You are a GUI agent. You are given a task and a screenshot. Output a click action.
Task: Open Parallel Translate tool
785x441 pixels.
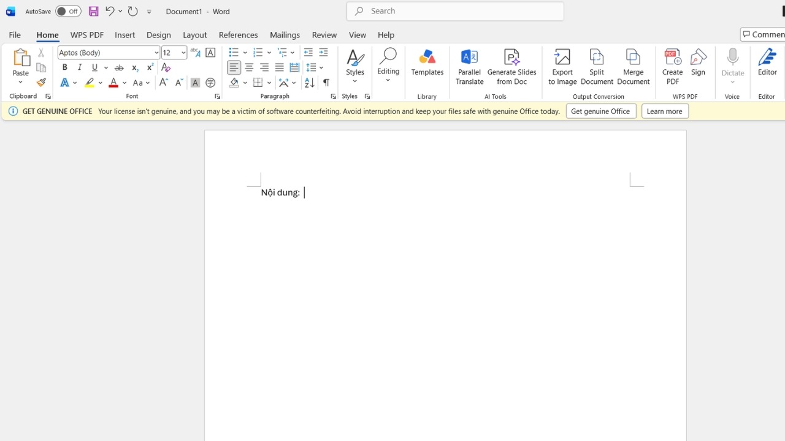point(469,67)
